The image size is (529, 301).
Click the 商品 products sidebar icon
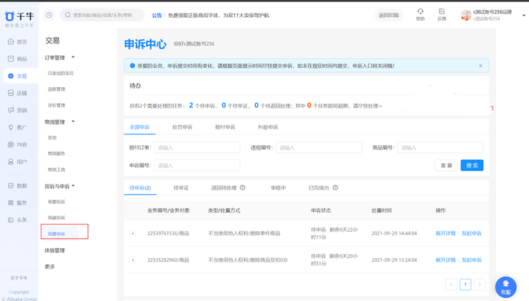click(11, 59)
